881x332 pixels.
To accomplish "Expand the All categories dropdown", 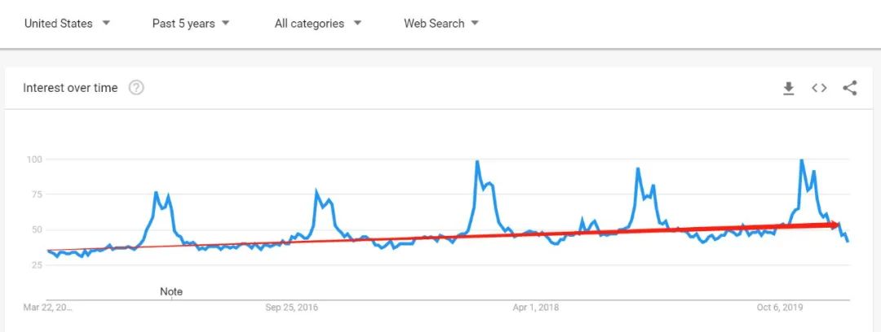I will (318, 24).
